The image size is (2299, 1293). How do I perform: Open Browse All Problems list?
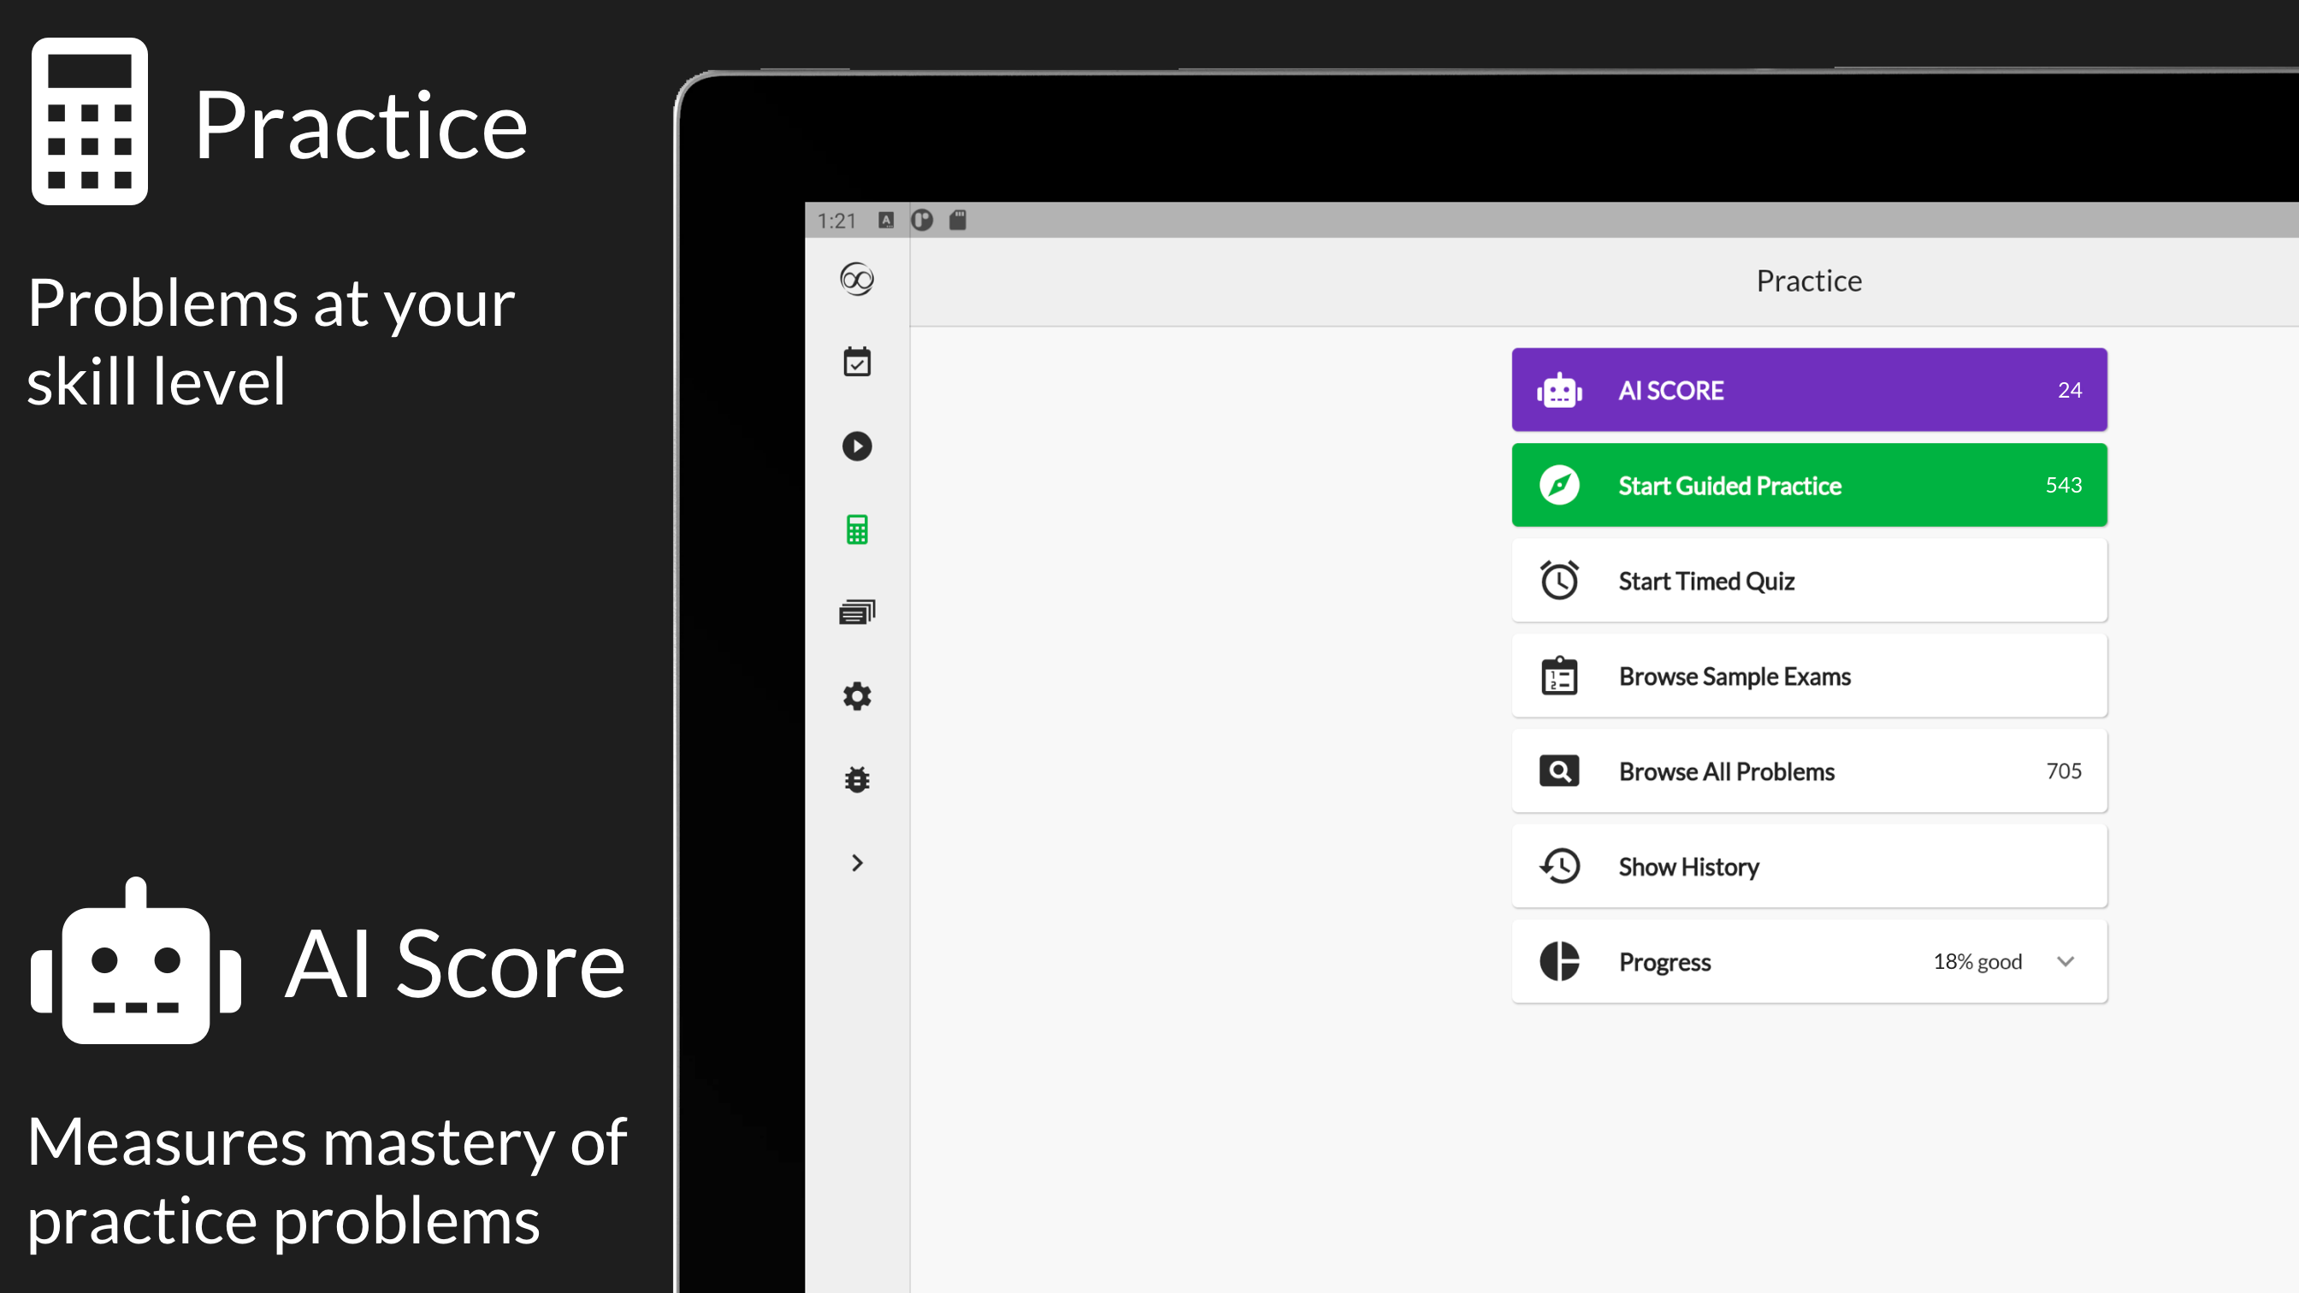click(1809, 771)
